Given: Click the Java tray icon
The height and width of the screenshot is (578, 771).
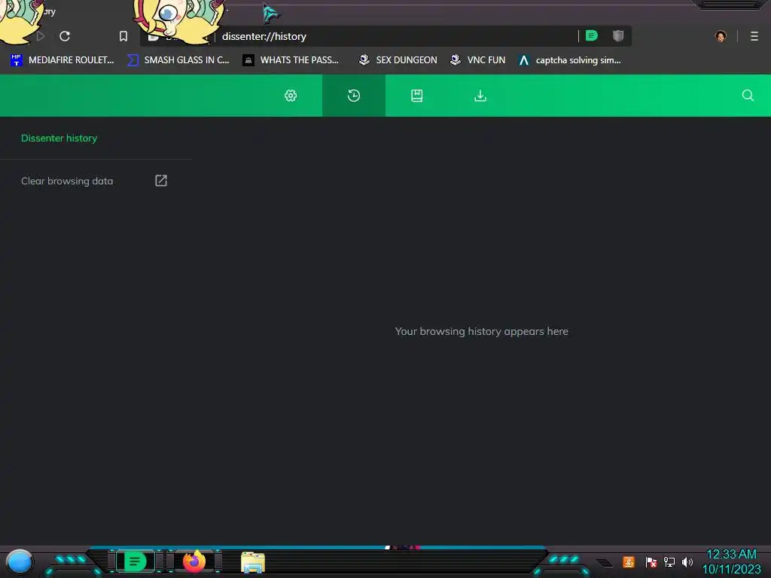Looking at the screenshot, I should click(629, 561).
